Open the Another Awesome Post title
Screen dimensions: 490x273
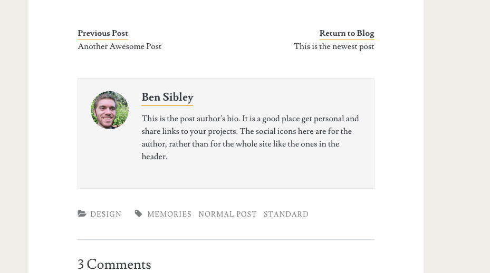tap(119, 46)
